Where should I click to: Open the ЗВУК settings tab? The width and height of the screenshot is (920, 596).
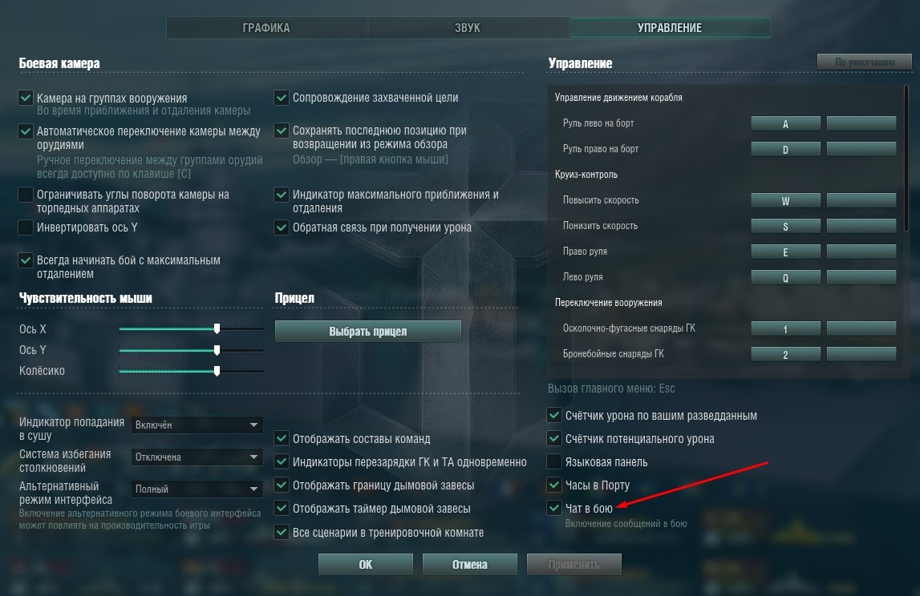468,27
